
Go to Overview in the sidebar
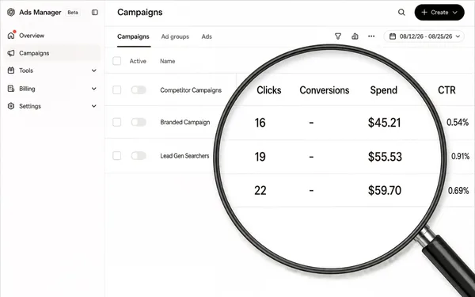point(32,36)
